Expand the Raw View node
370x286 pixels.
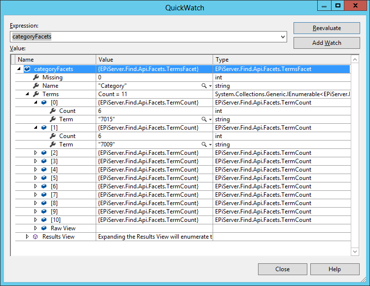36,228
